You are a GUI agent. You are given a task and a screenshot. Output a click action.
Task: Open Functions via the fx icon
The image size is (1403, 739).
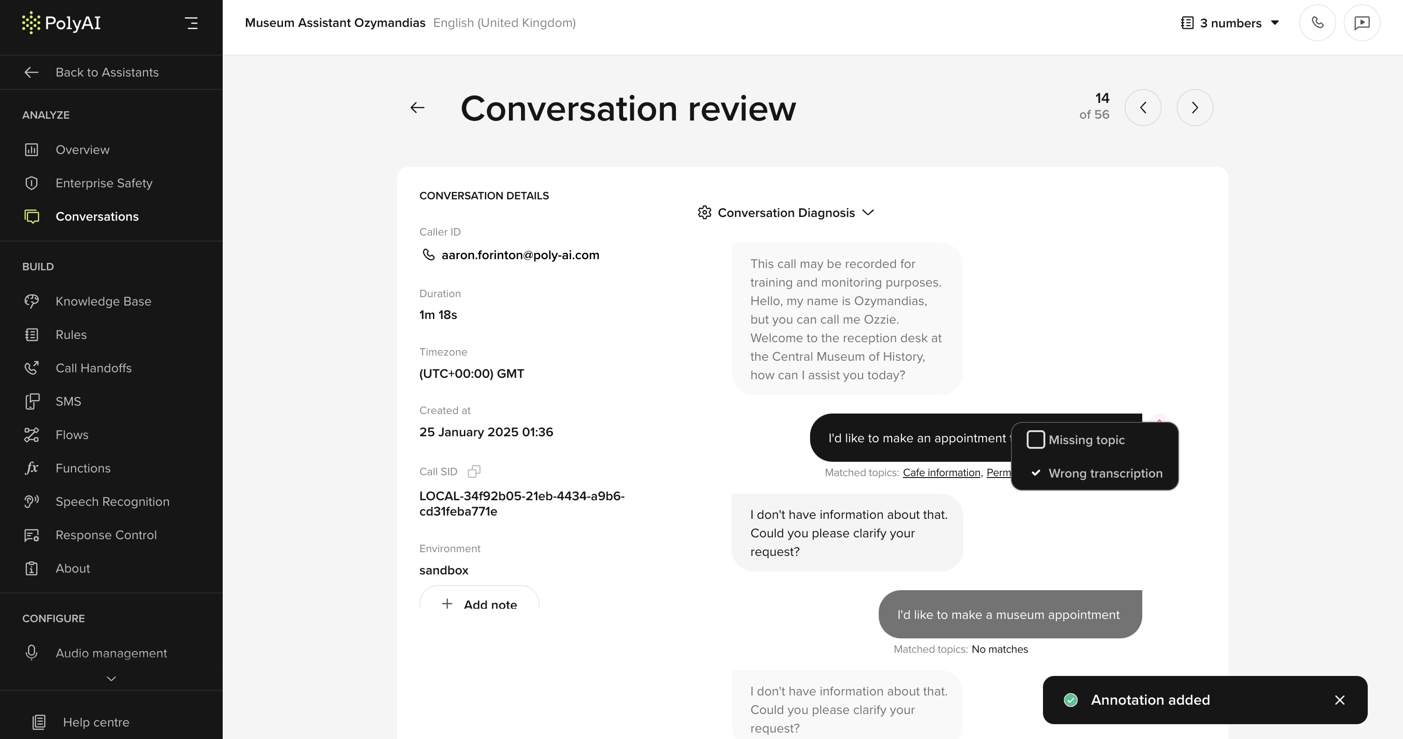point(32,468)
